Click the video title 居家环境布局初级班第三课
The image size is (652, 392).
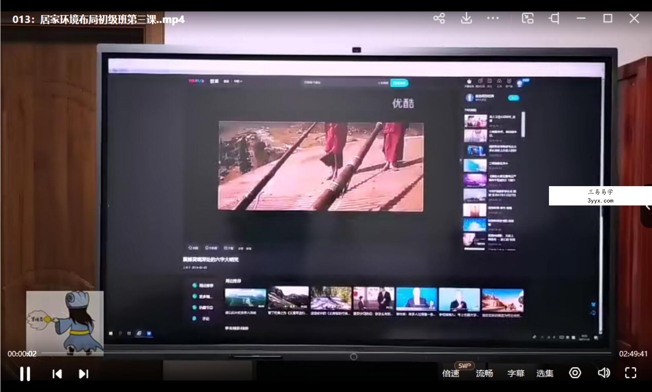coord(99,19)
